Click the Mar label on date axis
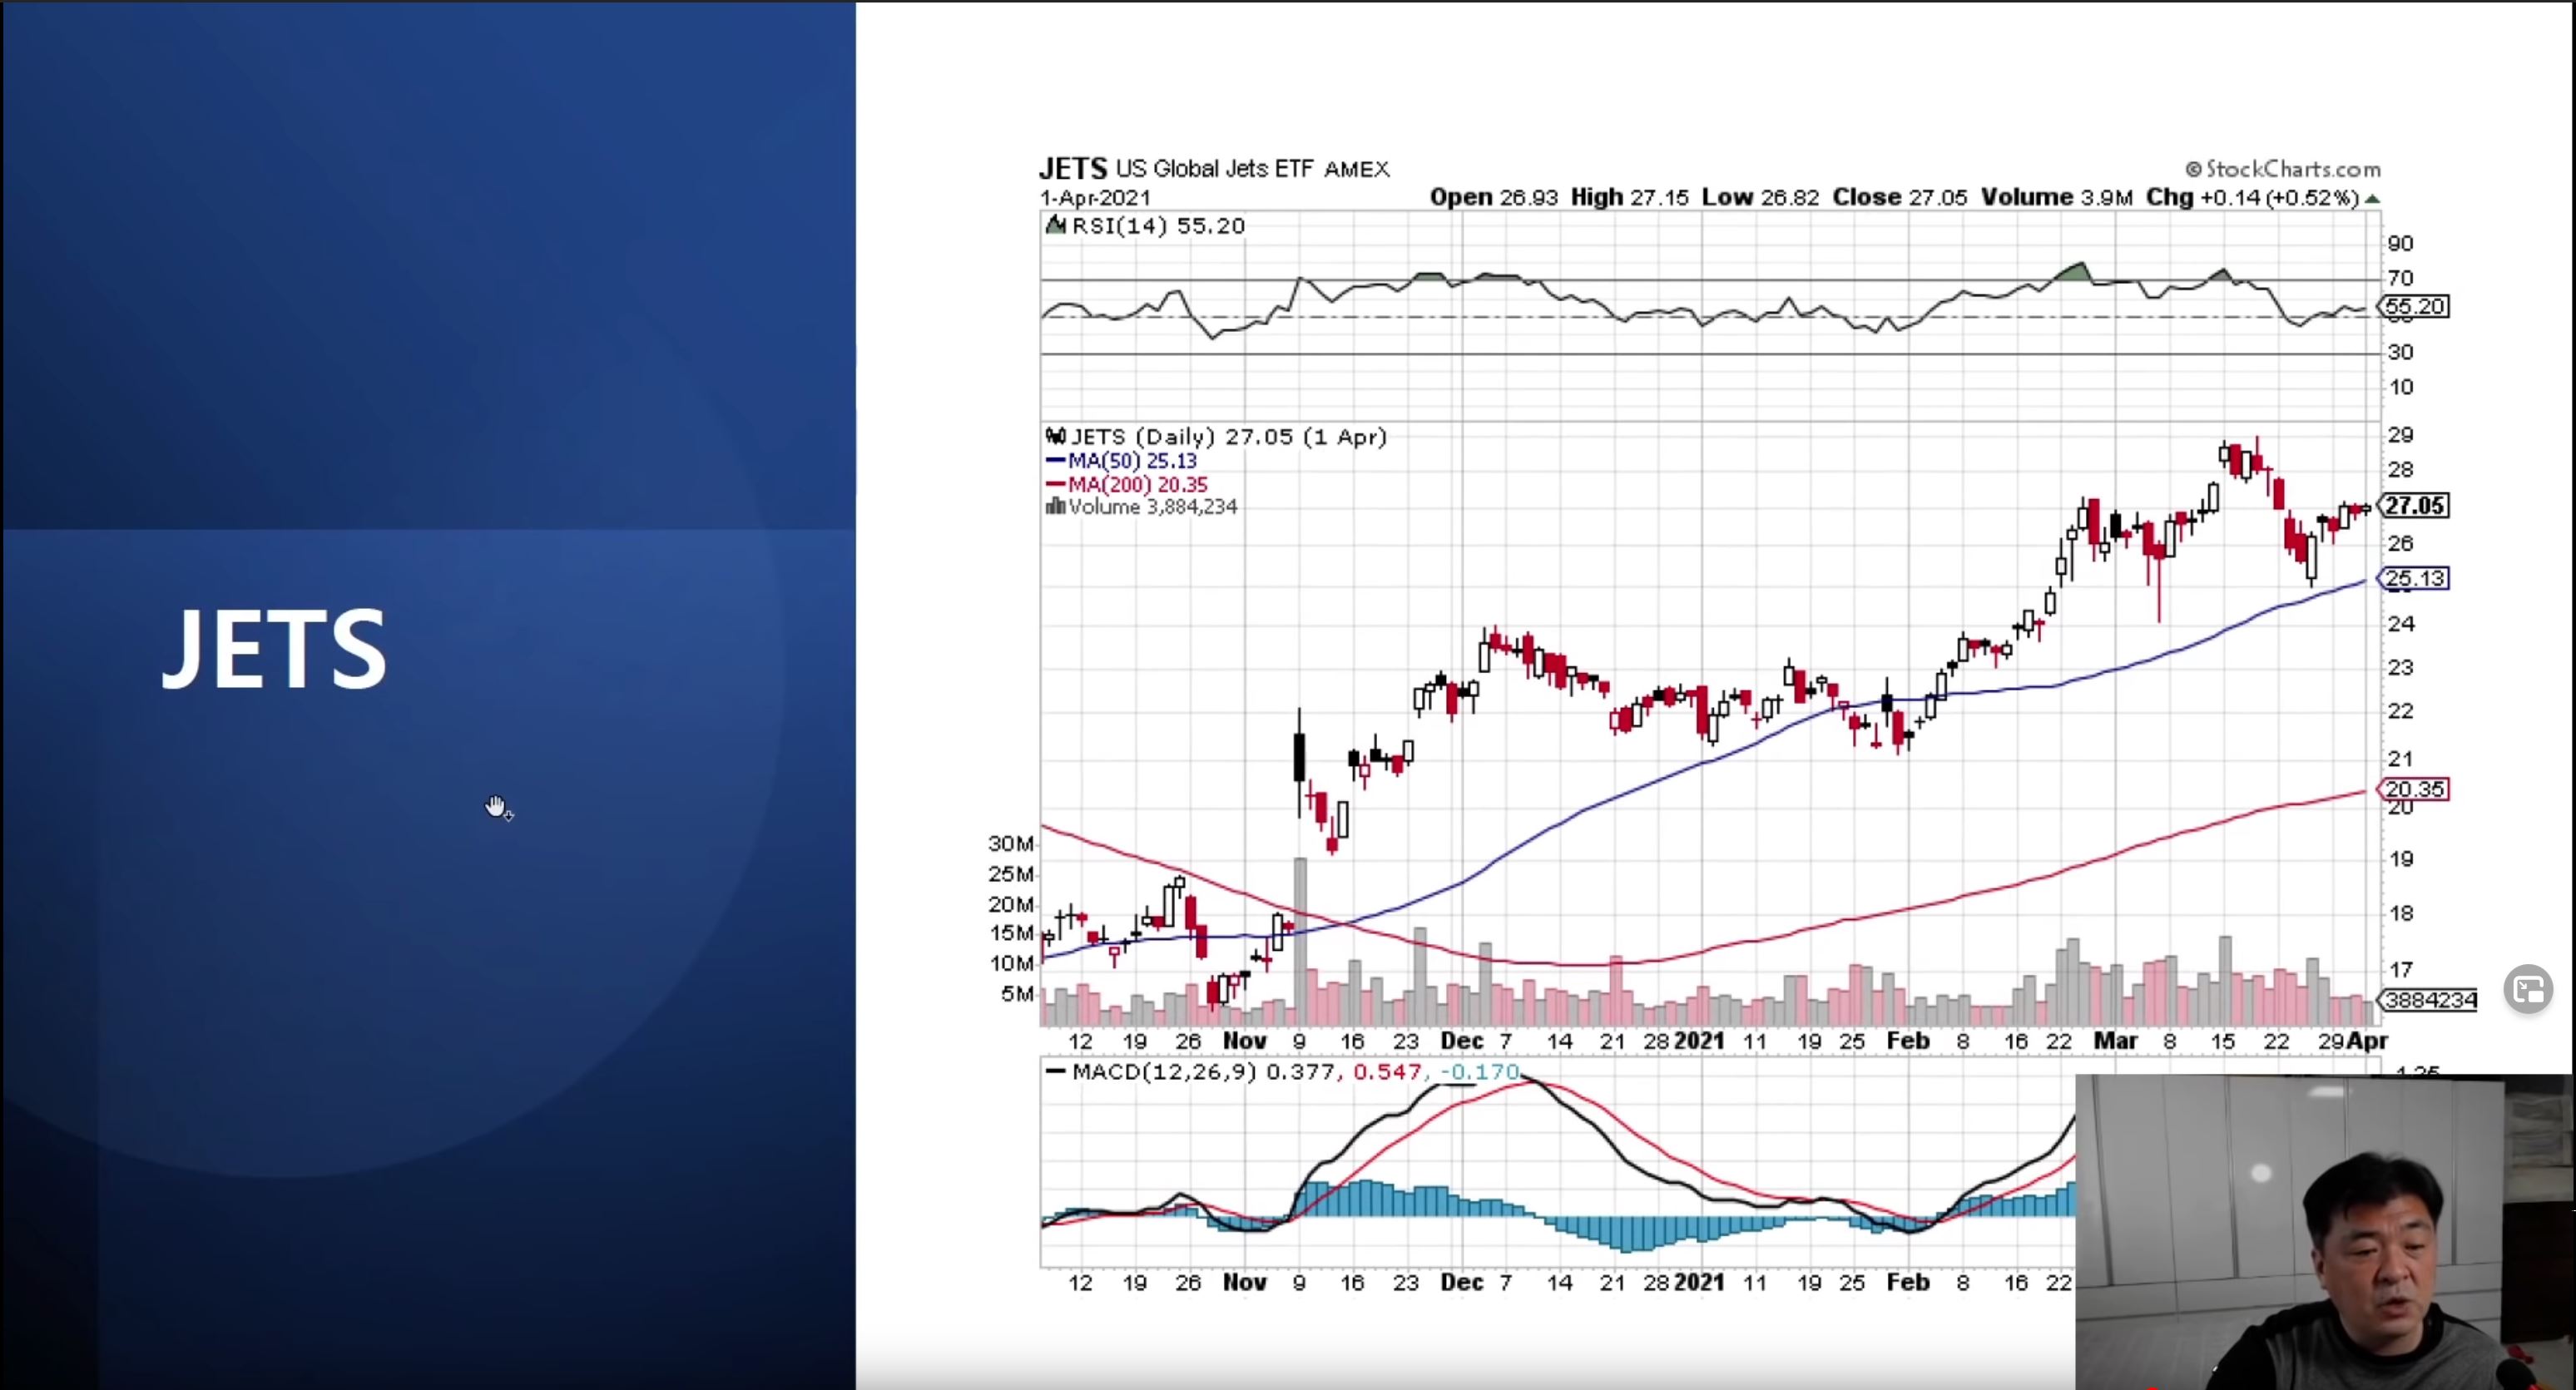The image size is (2576, 1390). [2115, 1041]
